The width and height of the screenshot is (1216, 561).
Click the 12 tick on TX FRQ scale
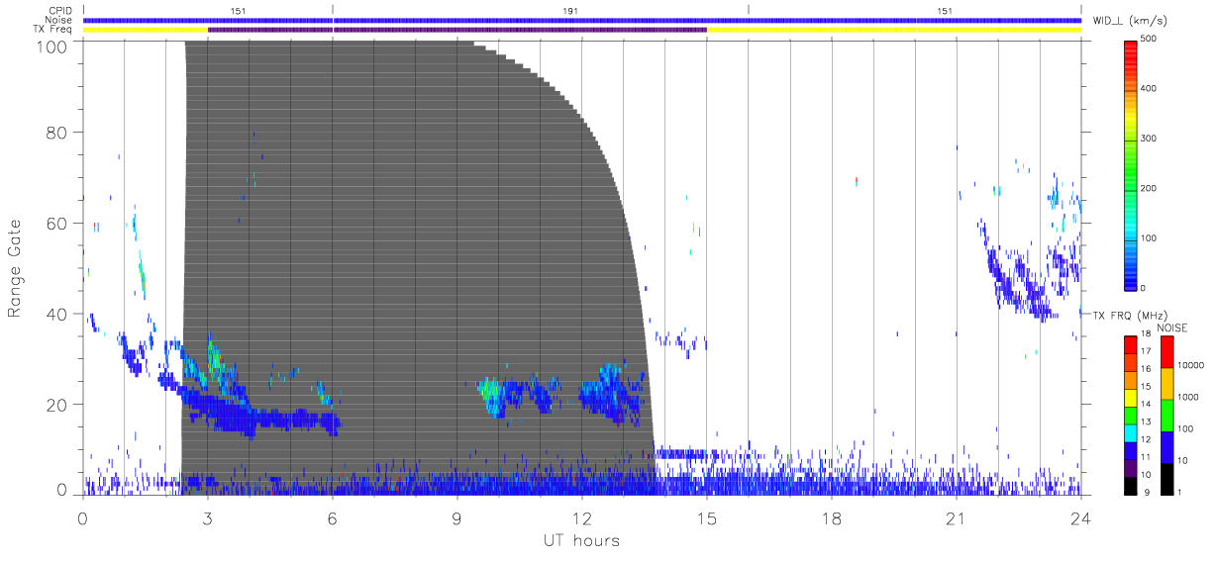1145,439
